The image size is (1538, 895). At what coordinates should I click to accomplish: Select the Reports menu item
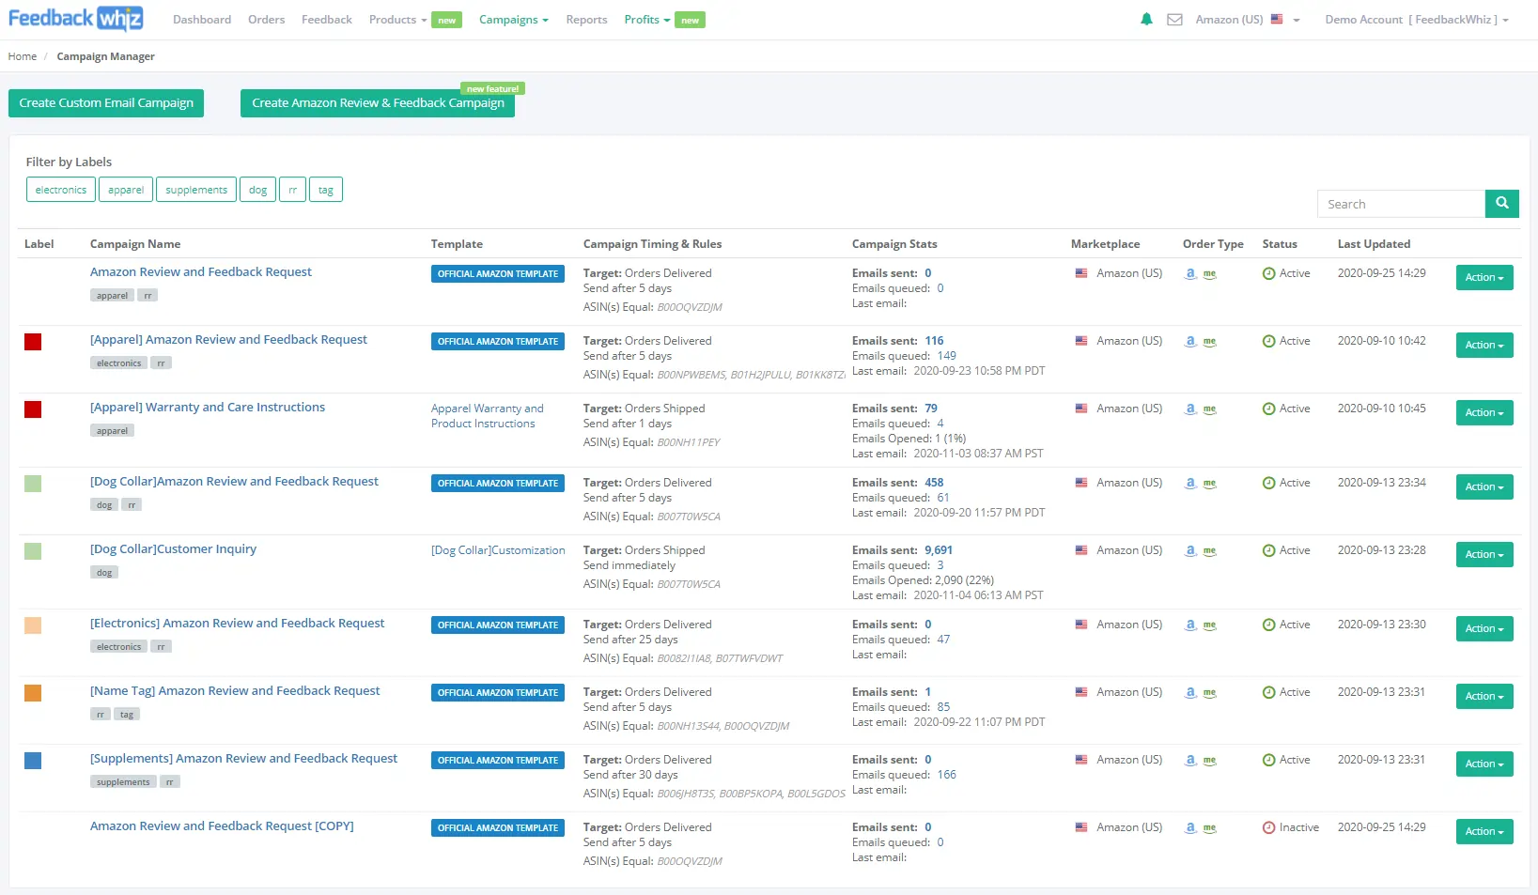(586, 19)
